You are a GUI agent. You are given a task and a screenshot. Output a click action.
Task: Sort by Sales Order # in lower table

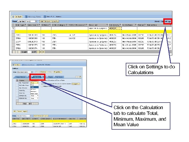tap(26, 119)
